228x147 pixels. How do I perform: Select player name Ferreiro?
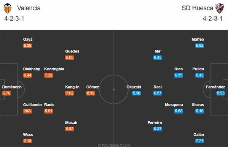coord(155,123)
